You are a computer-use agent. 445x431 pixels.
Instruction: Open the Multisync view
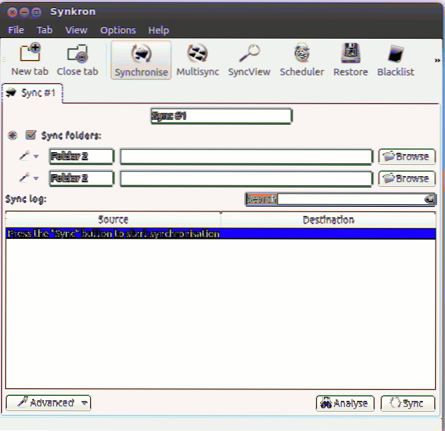click(198, 59)
